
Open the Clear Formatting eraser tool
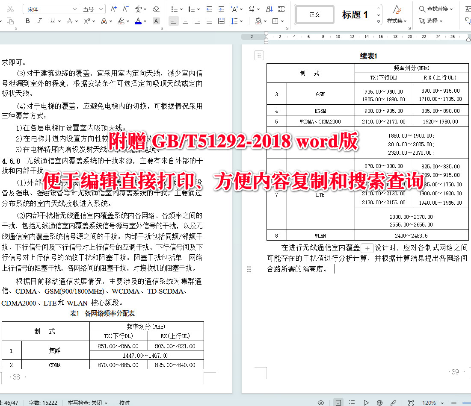[x=155, y=9]
